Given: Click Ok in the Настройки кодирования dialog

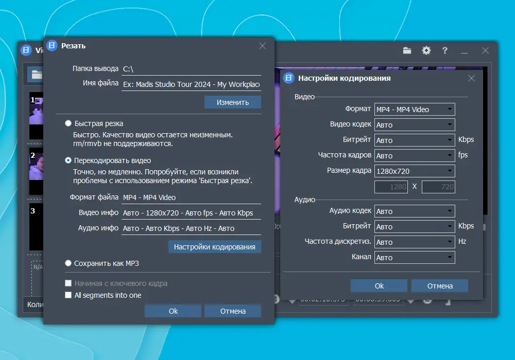Looking at the screenshot, I should (379, 285).
